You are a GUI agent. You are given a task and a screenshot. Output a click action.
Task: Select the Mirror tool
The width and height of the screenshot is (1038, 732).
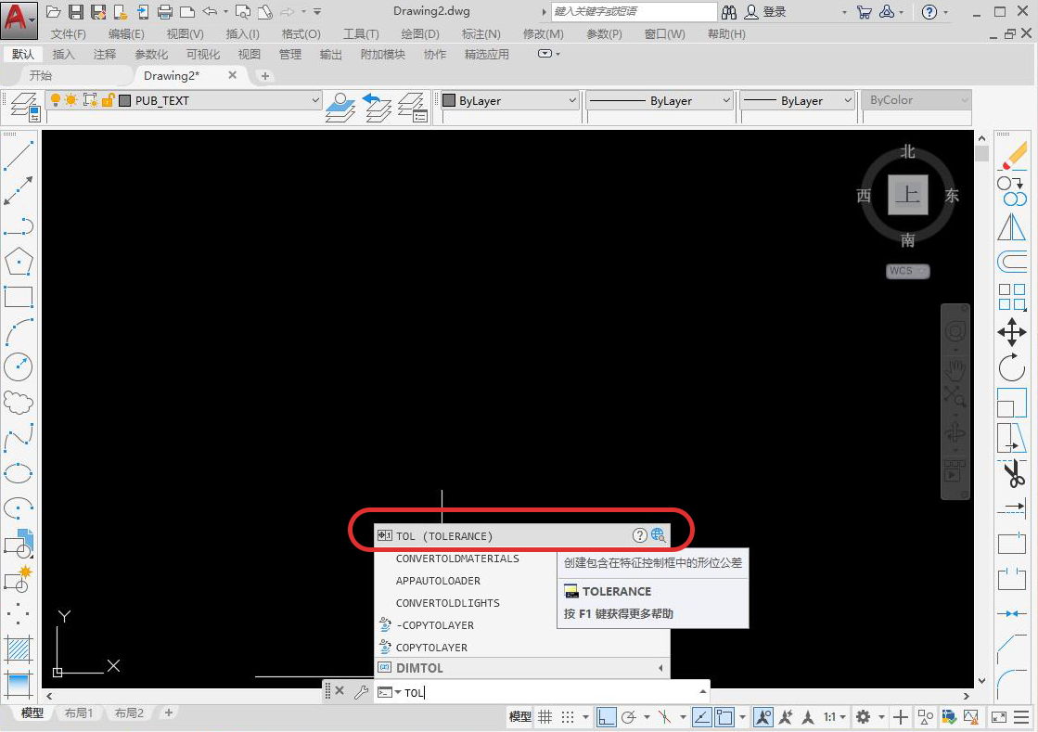click(x=1011, y=227)
